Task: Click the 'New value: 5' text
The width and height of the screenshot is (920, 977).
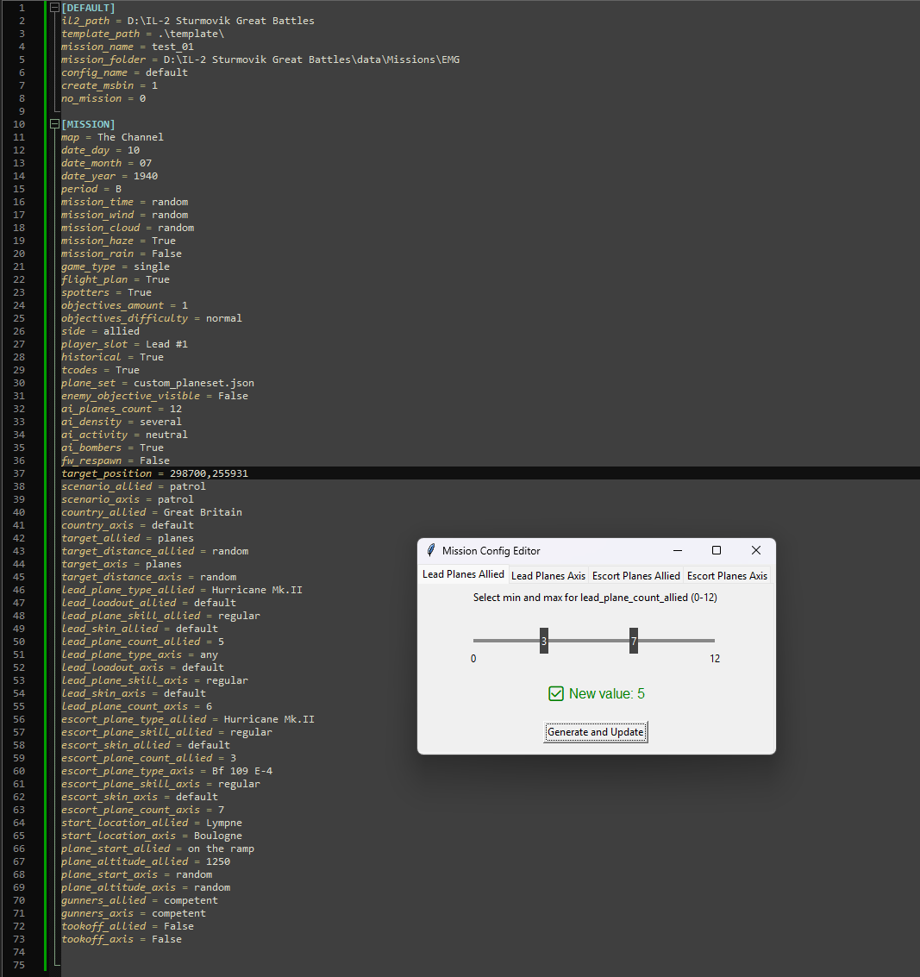Action: 607,693
